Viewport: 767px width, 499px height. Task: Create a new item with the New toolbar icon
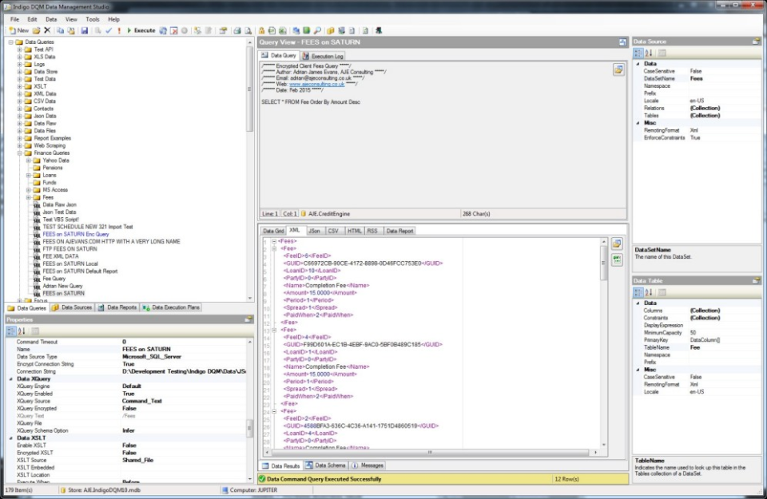click(x=13, y=30)
